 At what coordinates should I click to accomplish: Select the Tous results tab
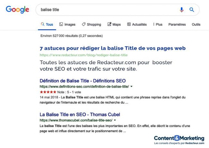tap(47, 25)
